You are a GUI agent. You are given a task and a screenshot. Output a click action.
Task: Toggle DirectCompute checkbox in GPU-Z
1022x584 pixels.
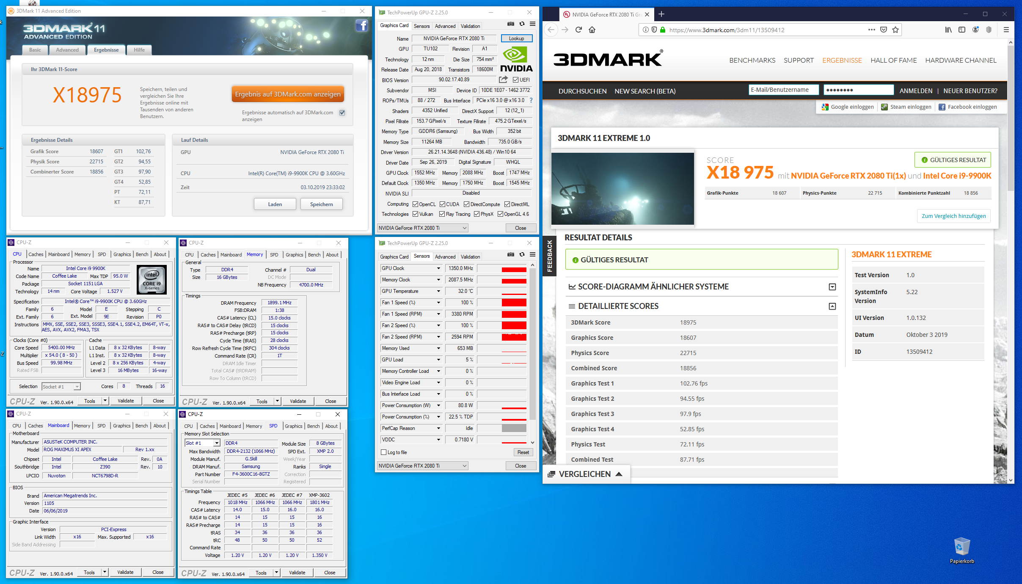click(466, 204)
